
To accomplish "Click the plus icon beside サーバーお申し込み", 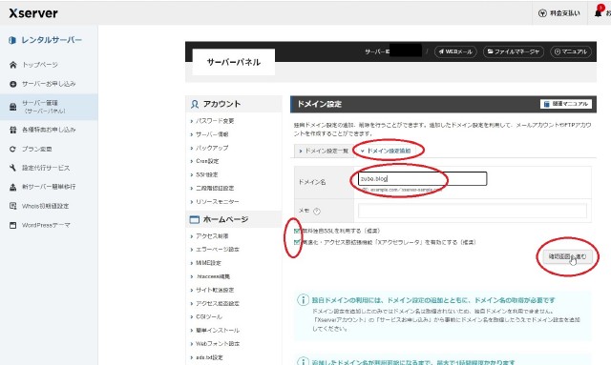I will [x=12, y=84].
